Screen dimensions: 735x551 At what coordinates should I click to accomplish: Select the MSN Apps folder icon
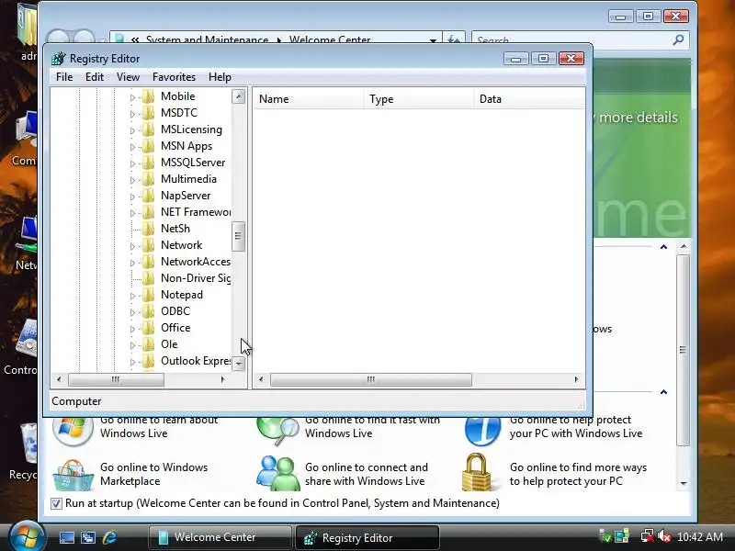coord(148,146)
